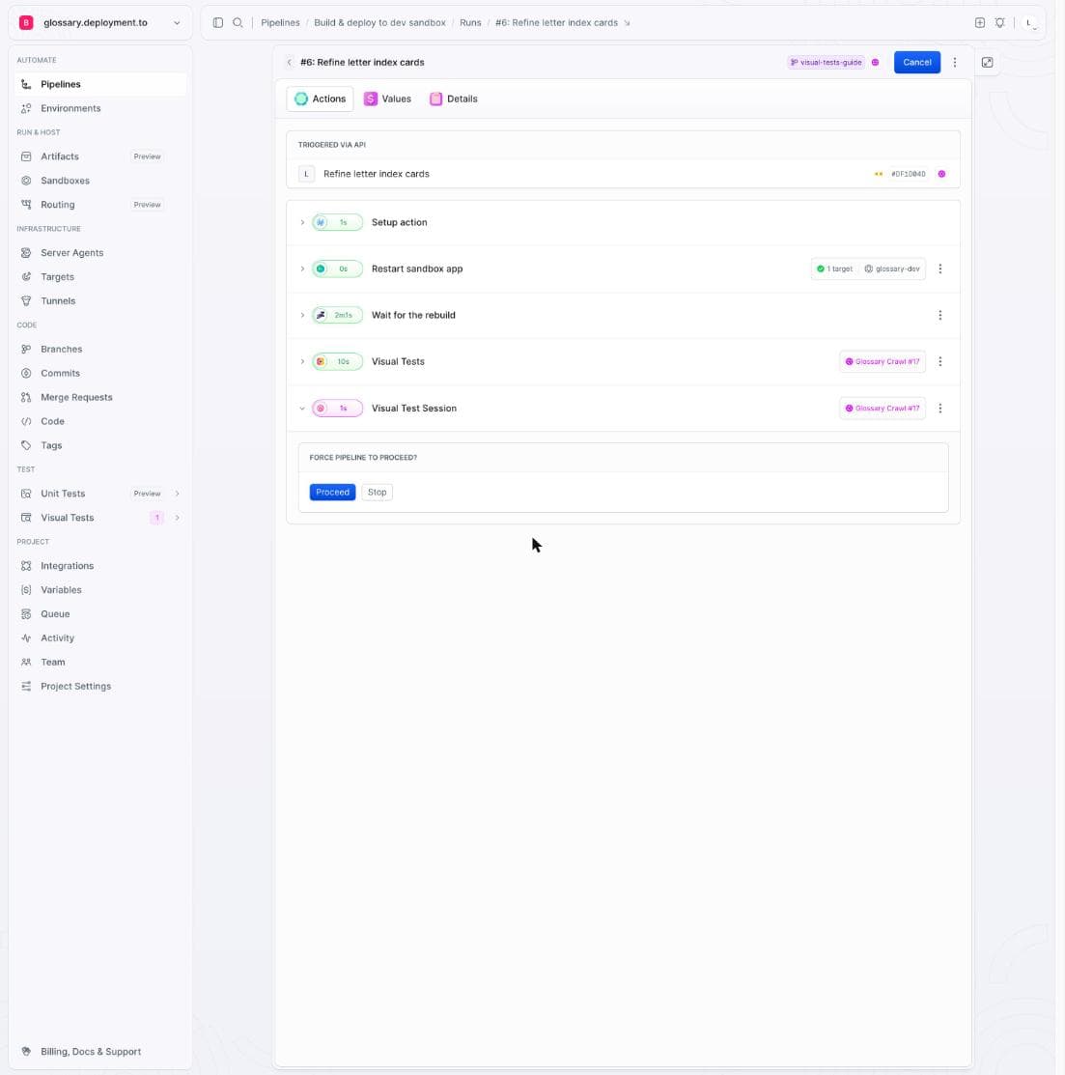Click the add-new plus icon in top bar
The height and width of the screenshot is (1075, 1065).
click(980, 22)
